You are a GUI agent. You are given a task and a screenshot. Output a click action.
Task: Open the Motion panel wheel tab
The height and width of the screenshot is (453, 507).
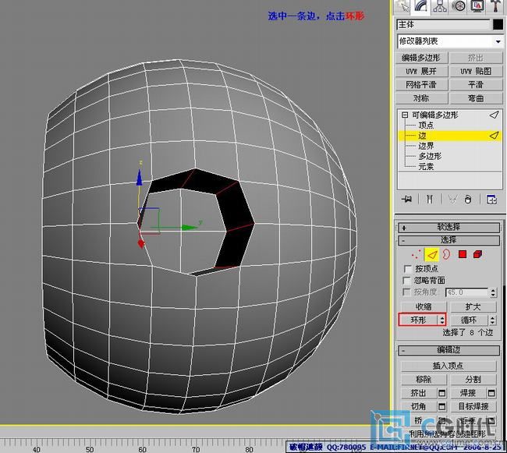click(459, 6)
